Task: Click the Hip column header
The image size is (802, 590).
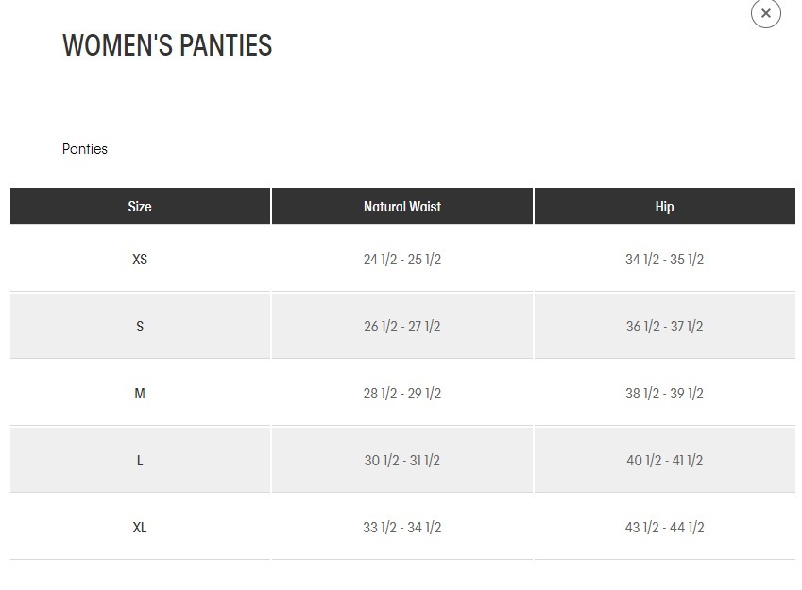Action: coord(664,207)
